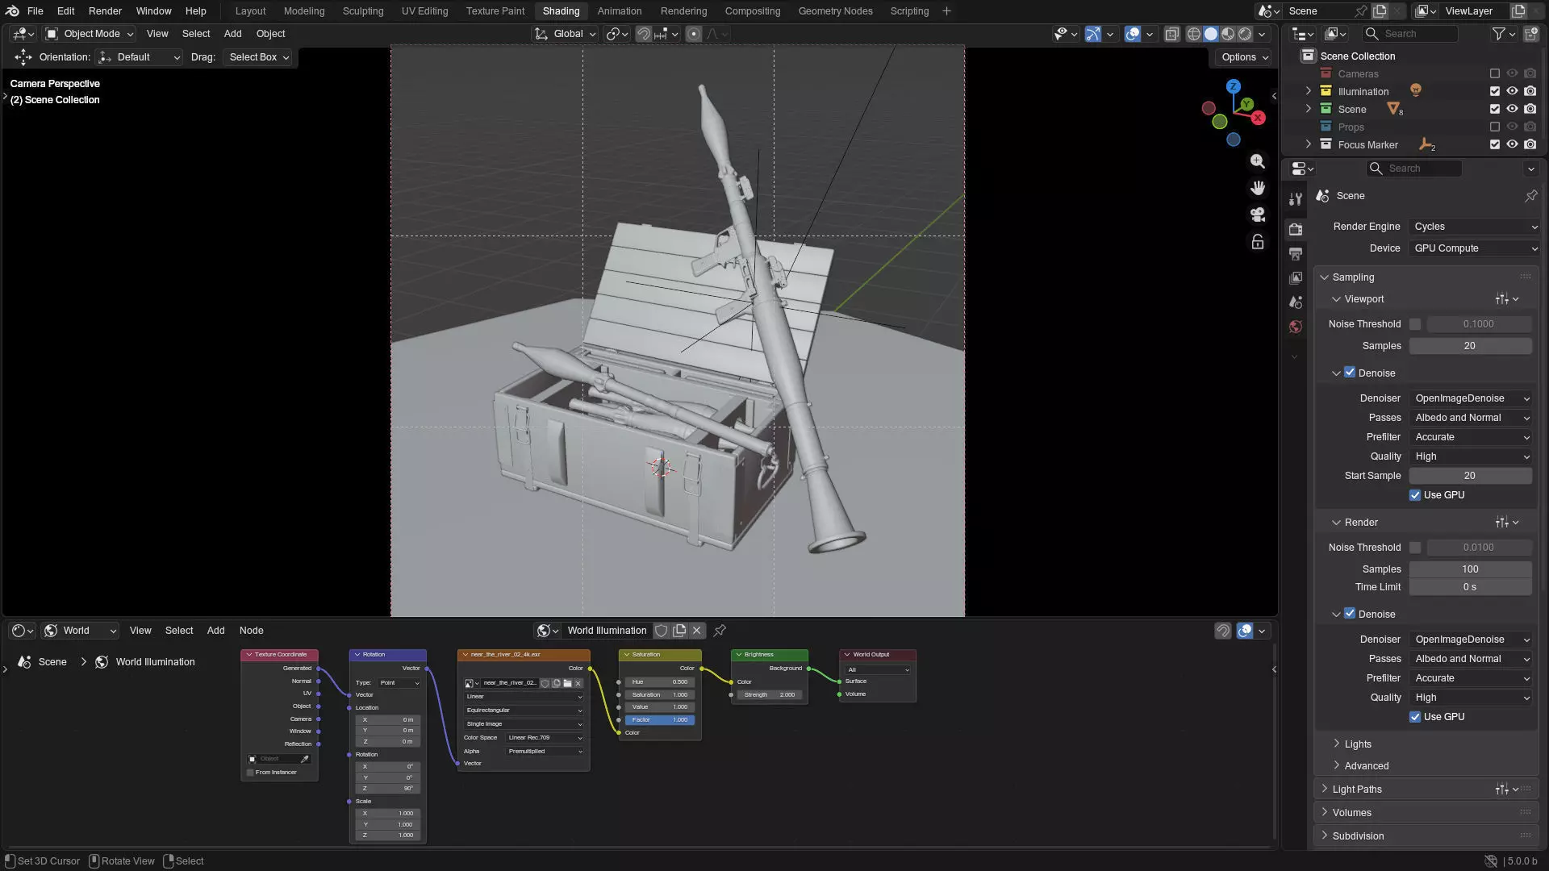Toggle Render Use GPU checkbox
This screenshot has width=1549, height=871.
tap(1415, 717)
